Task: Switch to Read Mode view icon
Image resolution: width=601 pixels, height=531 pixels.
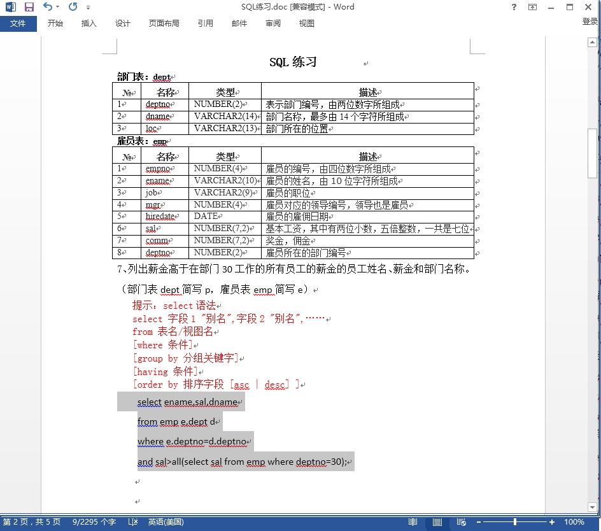Action: (x=413, y=522)
